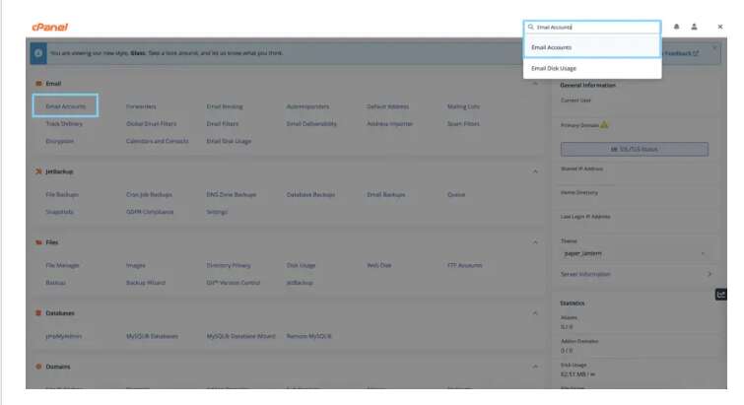Click the Databases section icon

click(x=38, y=313)
